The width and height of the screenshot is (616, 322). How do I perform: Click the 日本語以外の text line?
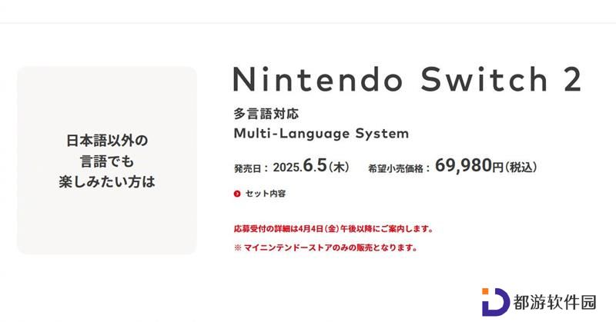click(107, 141)
